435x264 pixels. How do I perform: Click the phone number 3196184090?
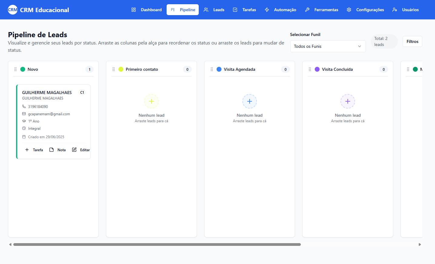[38, 107]
